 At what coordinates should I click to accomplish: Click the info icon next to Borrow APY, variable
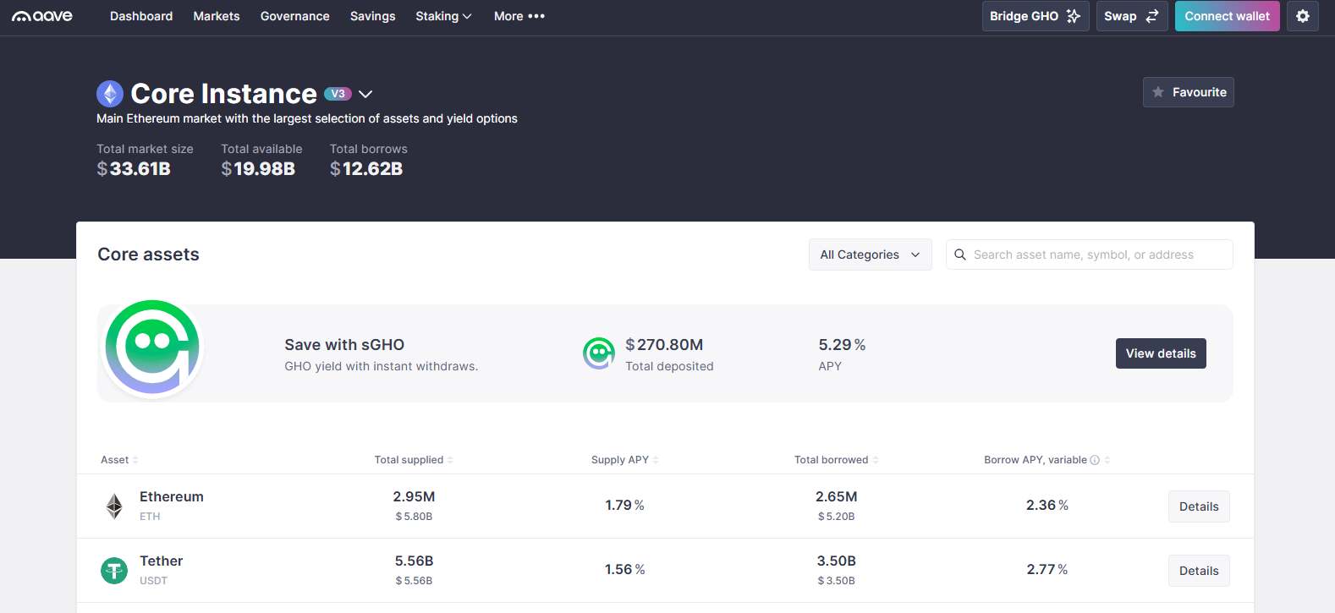point(1095,460)
